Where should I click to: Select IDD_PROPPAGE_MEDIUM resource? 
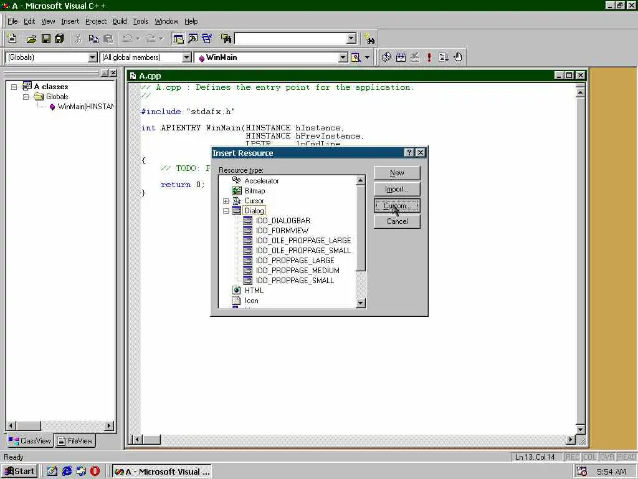coord(297,271)
